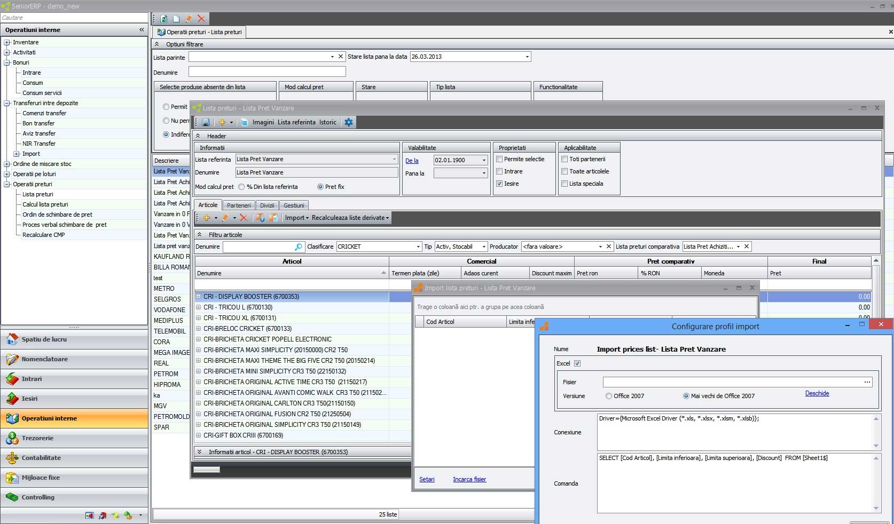Image resolution: width=894 pixels, height=524 pixels.
Task: Collapse the Header section
Action: click(x=198, y=136)
